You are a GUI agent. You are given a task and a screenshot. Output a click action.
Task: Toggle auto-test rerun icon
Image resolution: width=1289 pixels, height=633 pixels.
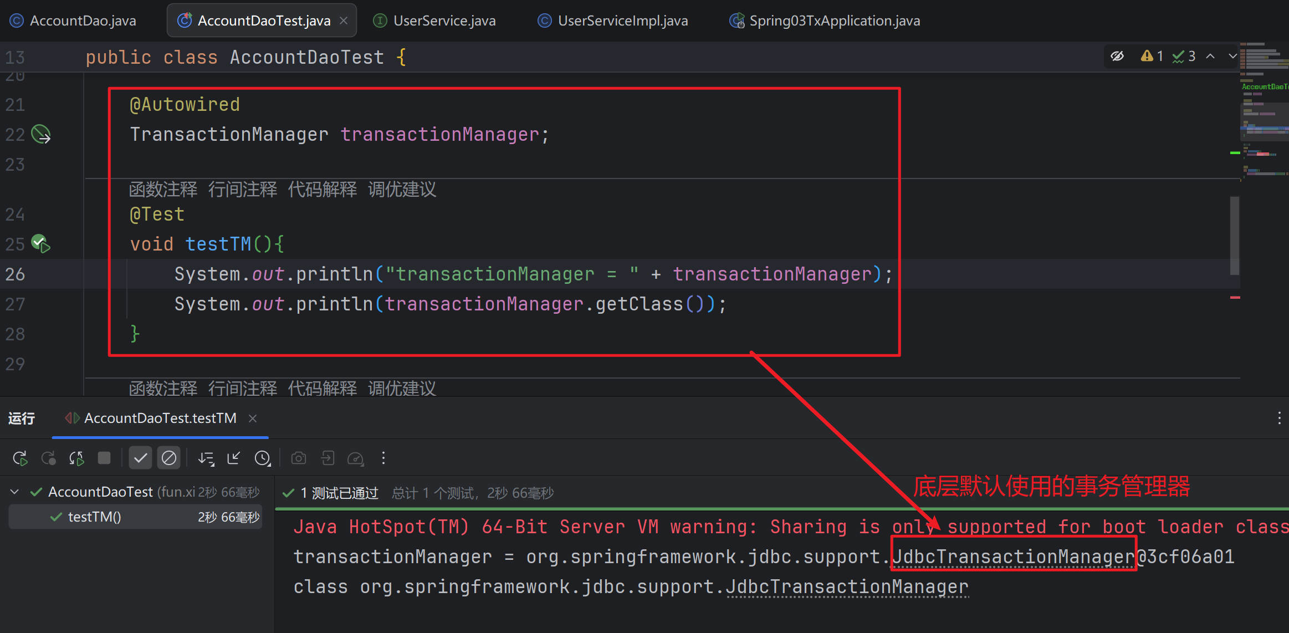tap(76, 458)
